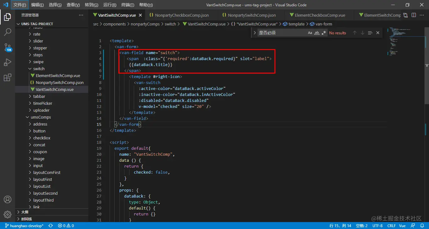Viewport: 429px width, 229px height.
Task: Open the Extensions view
Action: pos(8,77)
